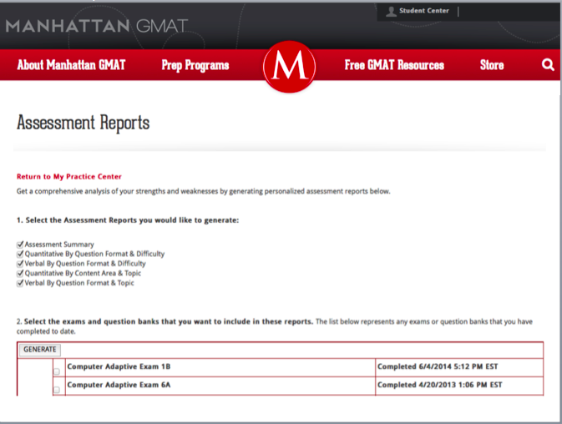Click the Assessment Reports heading
Image resolution: width=562 pixels, height=424 pixels.
click(x=84, y=123)
